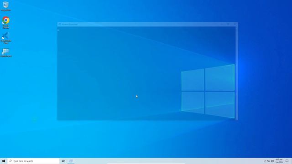Show hidden system tray icons
The width and height of the screenshot is (292, 164).
(265, 161)
